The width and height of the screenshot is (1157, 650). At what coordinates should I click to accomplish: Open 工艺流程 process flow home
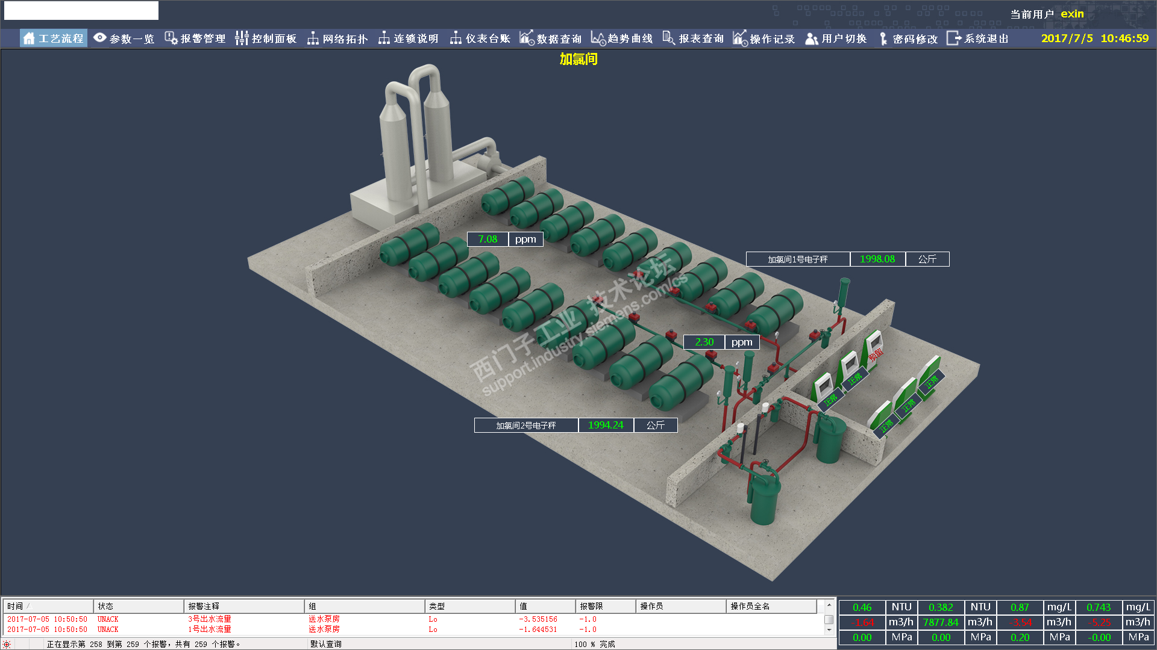tap(54, 39)
